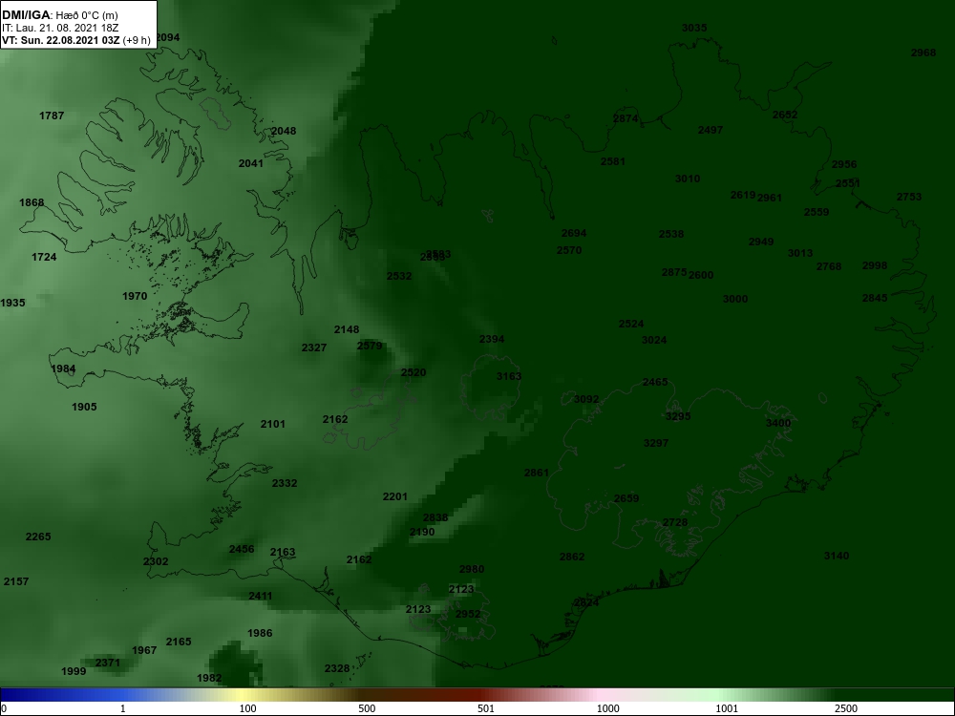Click the map value 2411
This screenshot has height=716, width=955.
[261, 596]
